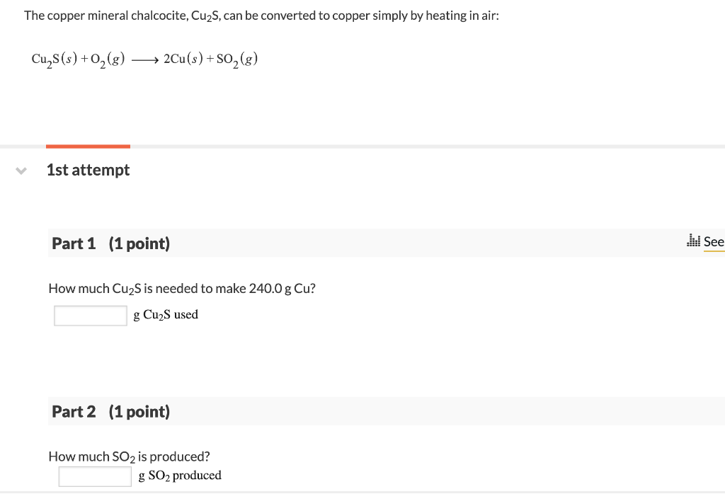
Task: Select the Part 1 section header
Action: click(110, 243)
